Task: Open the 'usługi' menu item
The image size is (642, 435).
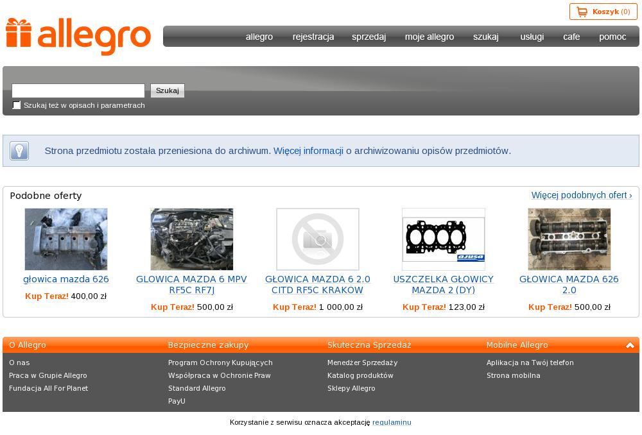Action: [532, 37]
